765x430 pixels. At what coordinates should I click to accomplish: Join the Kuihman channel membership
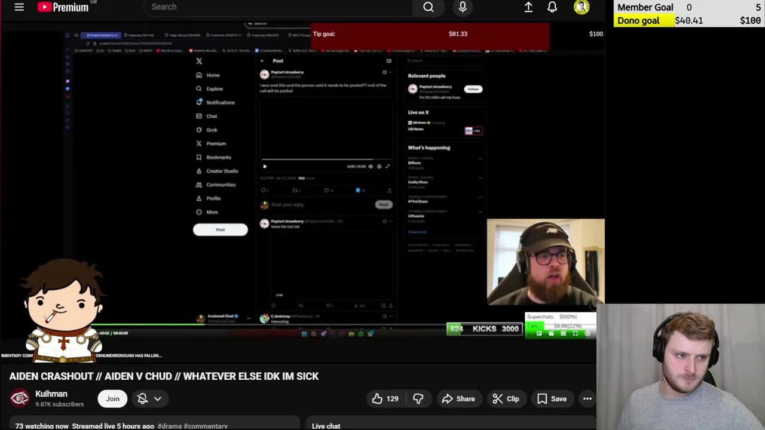112,399
